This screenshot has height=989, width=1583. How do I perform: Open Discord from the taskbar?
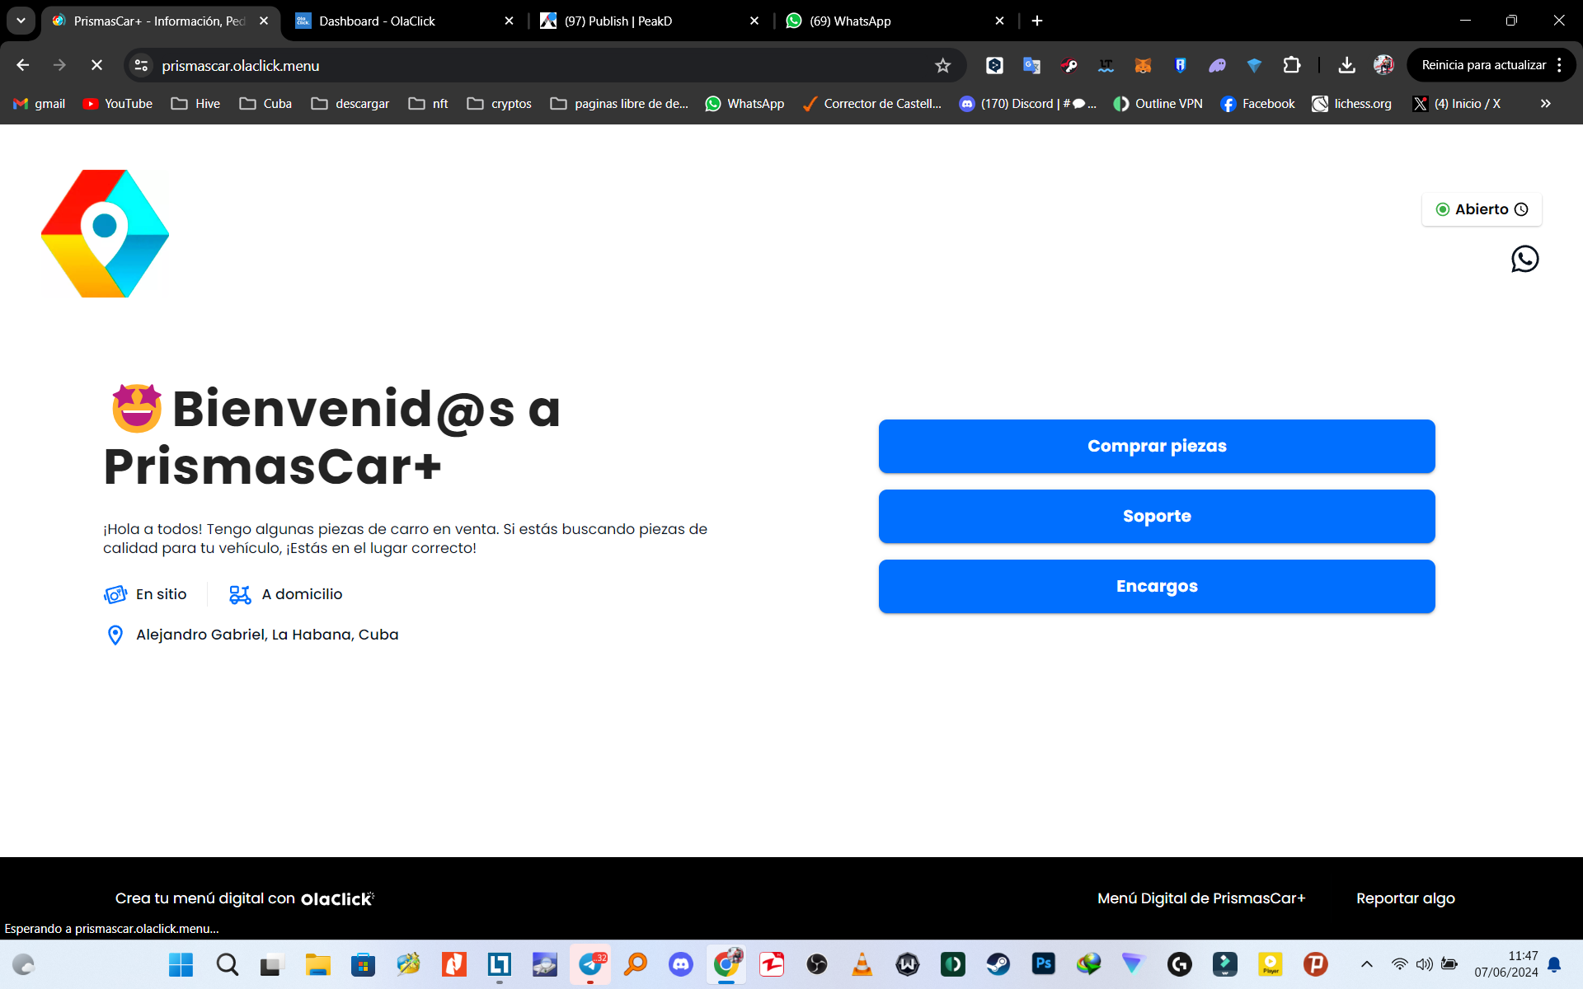pos(681,964)
